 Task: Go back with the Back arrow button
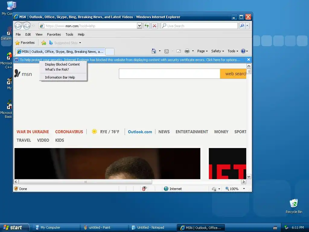tap(18, 26)
